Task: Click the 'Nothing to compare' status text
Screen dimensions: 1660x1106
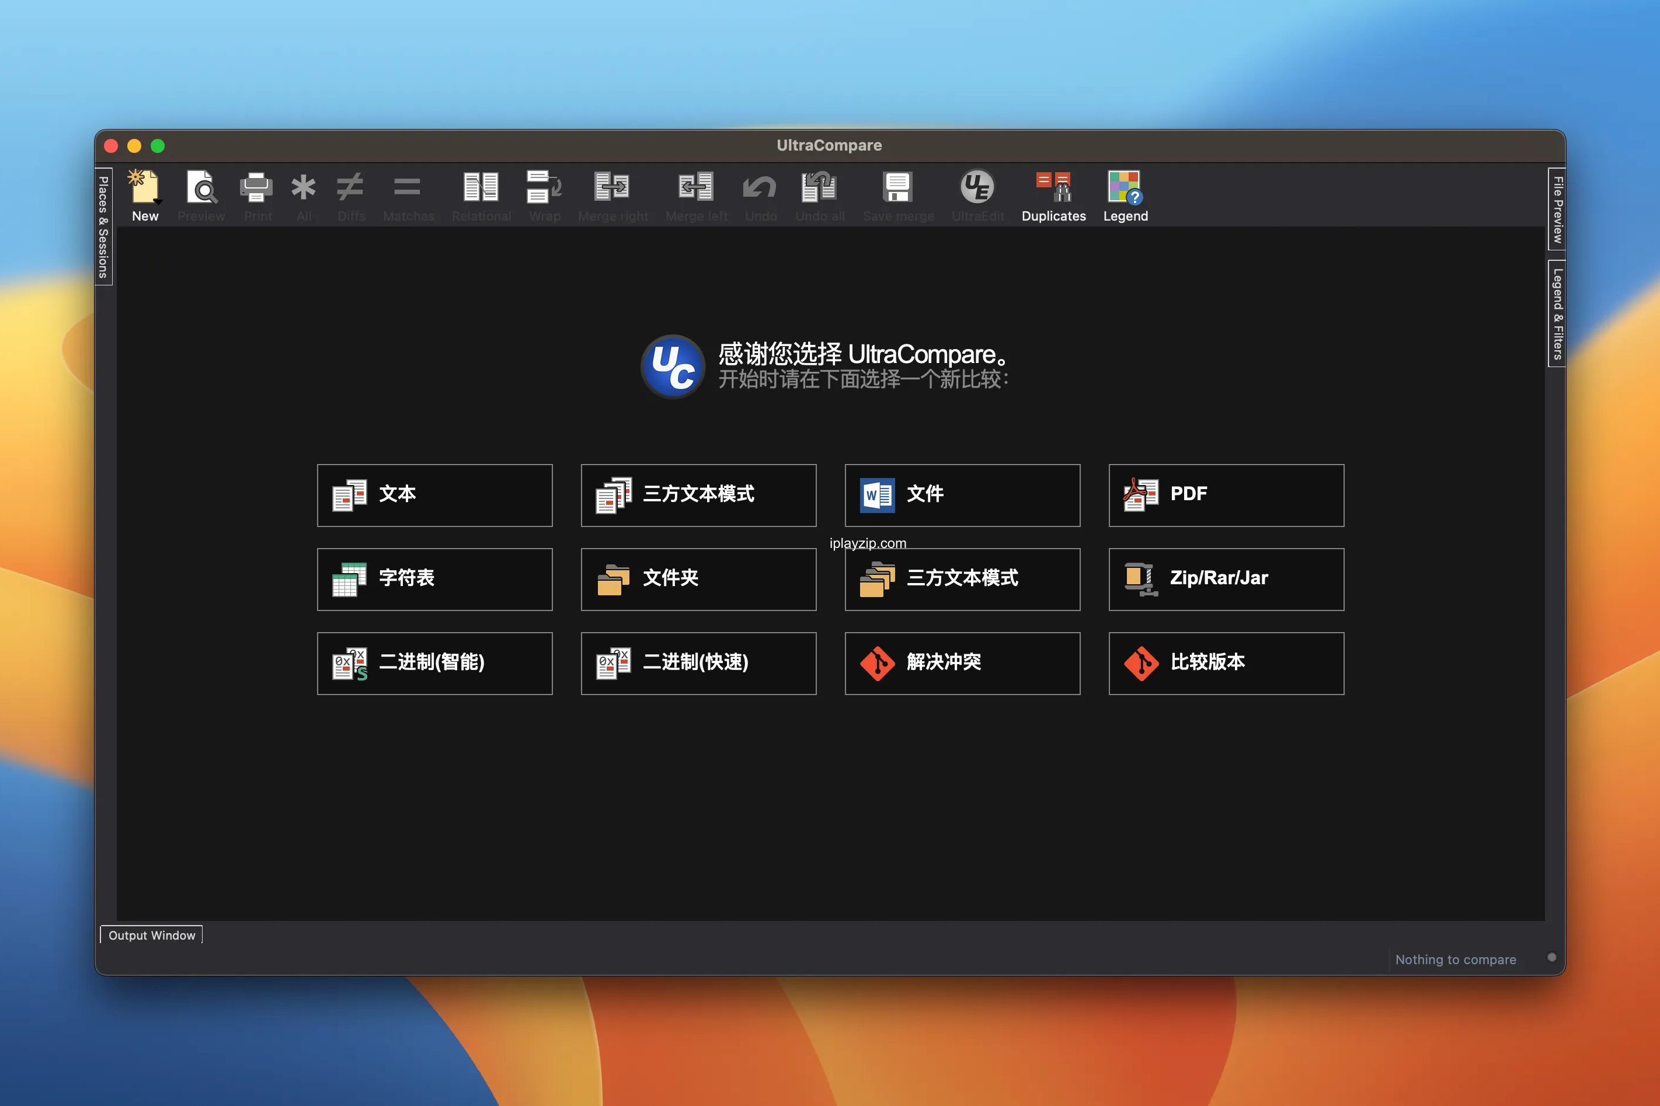Action: (x=1456, y=960)
